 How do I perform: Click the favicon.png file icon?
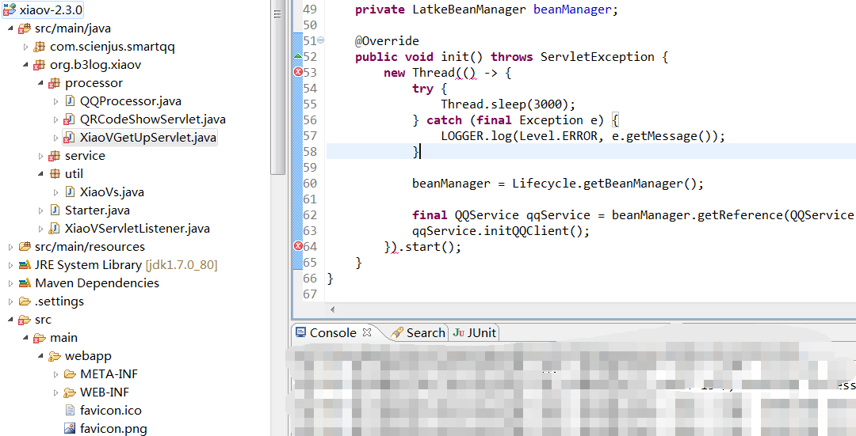click(x=70, y=429)
